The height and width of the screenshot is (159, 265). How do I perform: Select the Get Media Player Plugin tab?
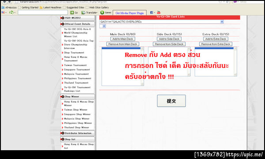(x=129, y=13)
